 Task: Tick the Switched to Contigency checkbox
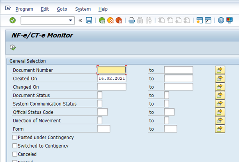(x=15, y=146)
